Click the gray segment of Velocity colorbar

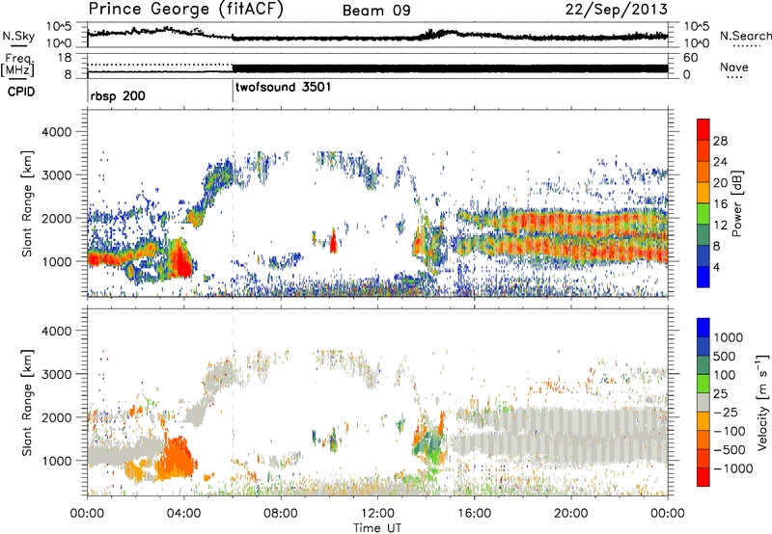tap(703, 403)
